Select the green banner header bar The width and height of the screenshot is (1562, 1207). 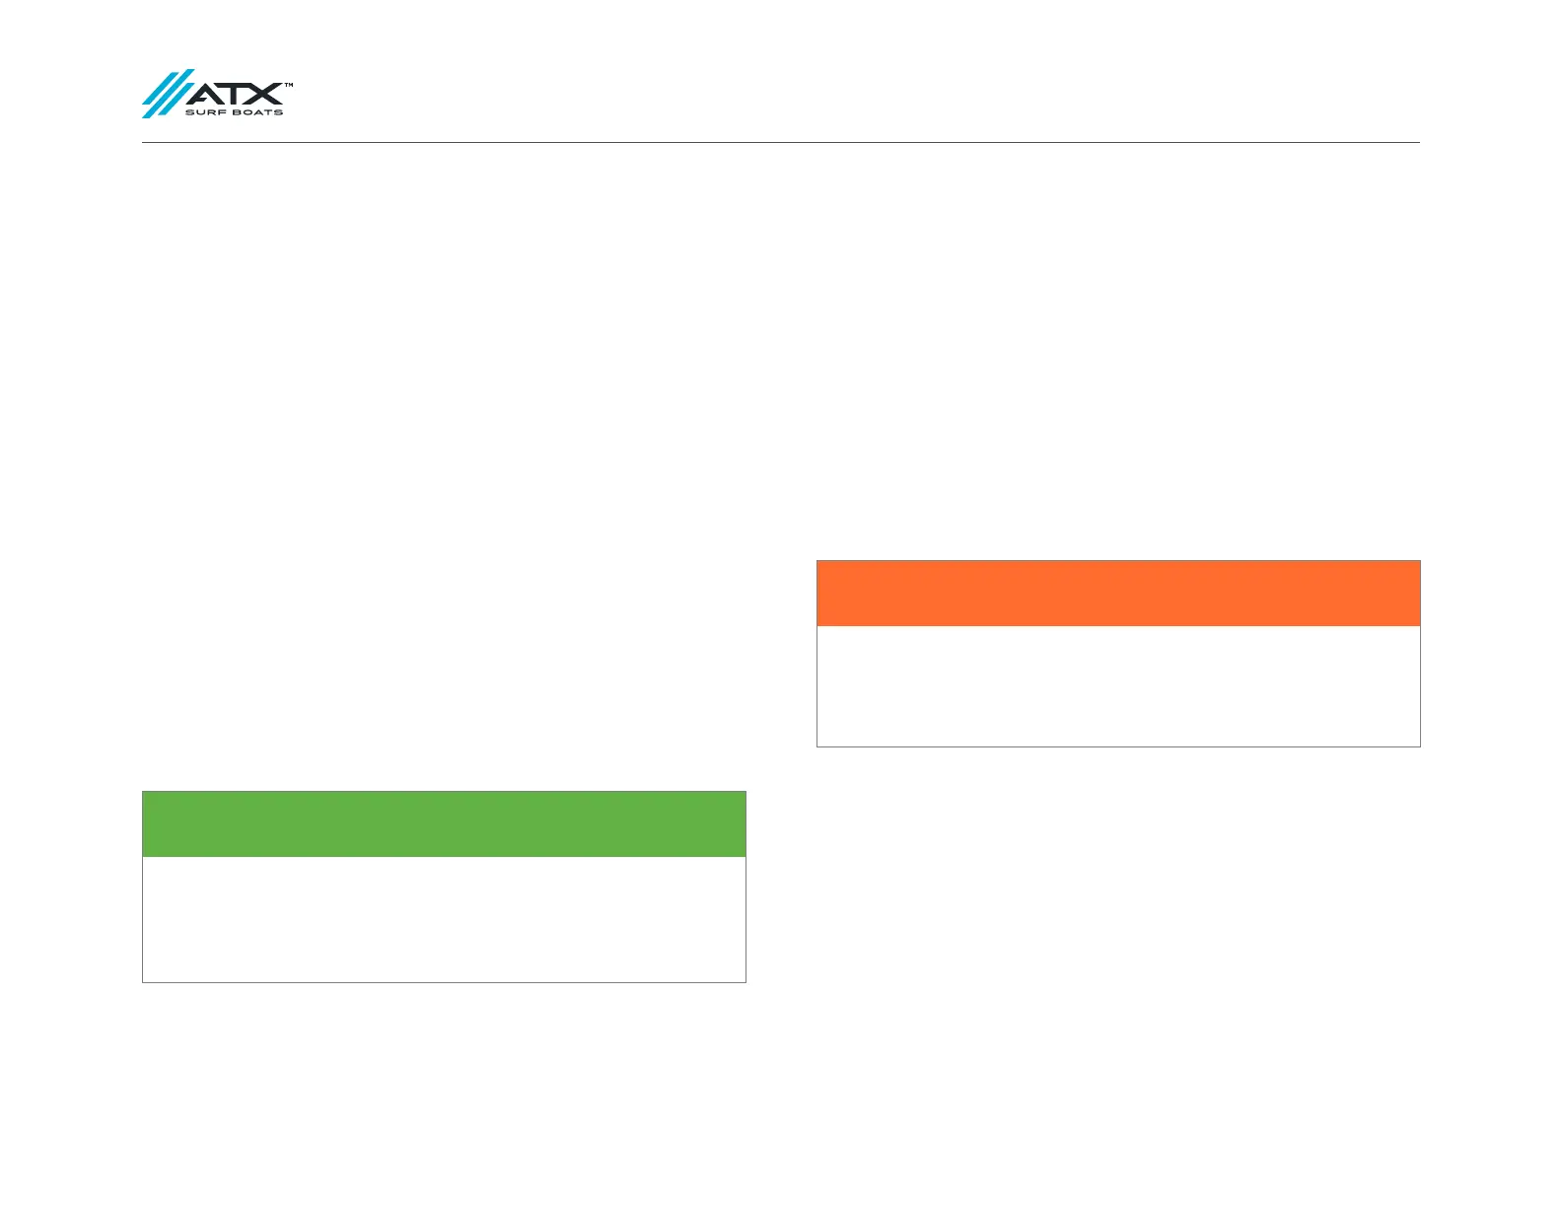pyautogui.click(x=444, y=824)
